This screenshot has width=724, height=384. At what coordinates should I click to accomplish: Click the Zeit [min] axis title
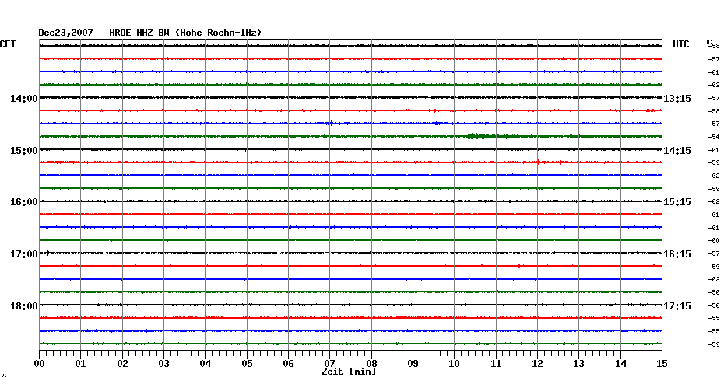coord(349,372)
